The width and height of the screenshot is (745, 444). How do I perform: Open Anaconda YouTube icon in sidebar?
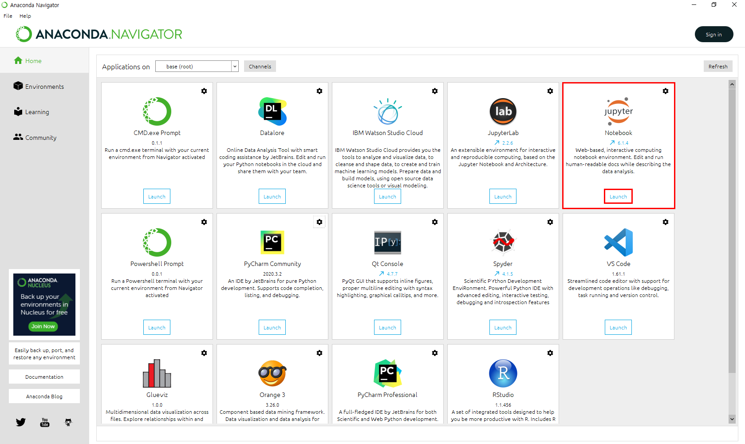45,422
